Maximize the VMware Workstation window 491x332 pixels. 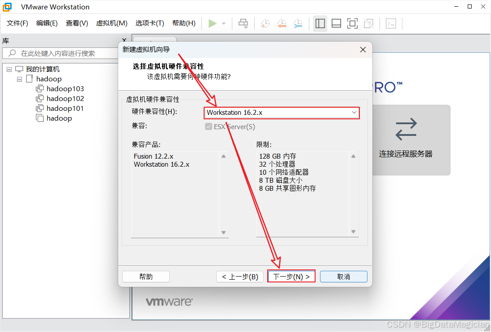pyautogui.click(x=470, y=7)
